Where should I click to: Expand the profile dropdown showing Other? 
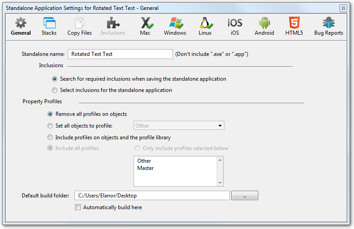tap(179, 126)
